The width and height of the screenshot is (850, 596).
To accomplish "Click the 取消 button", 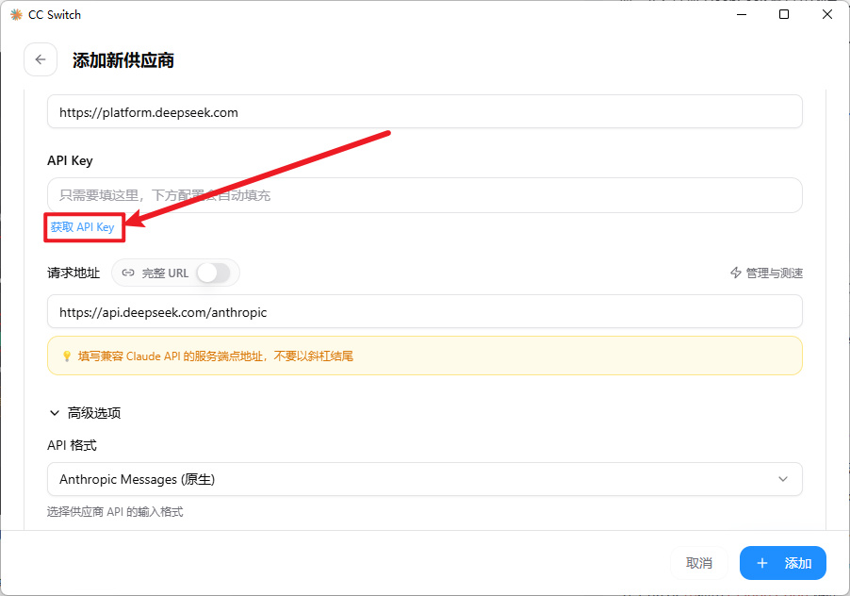I will tap(699, 563).
